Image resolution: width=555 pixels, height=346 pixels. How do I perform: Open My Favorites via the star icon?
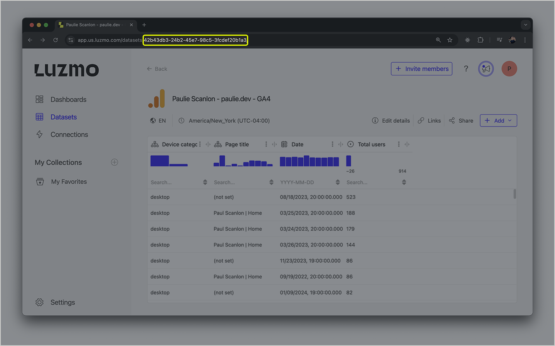[x=39, y=181]
